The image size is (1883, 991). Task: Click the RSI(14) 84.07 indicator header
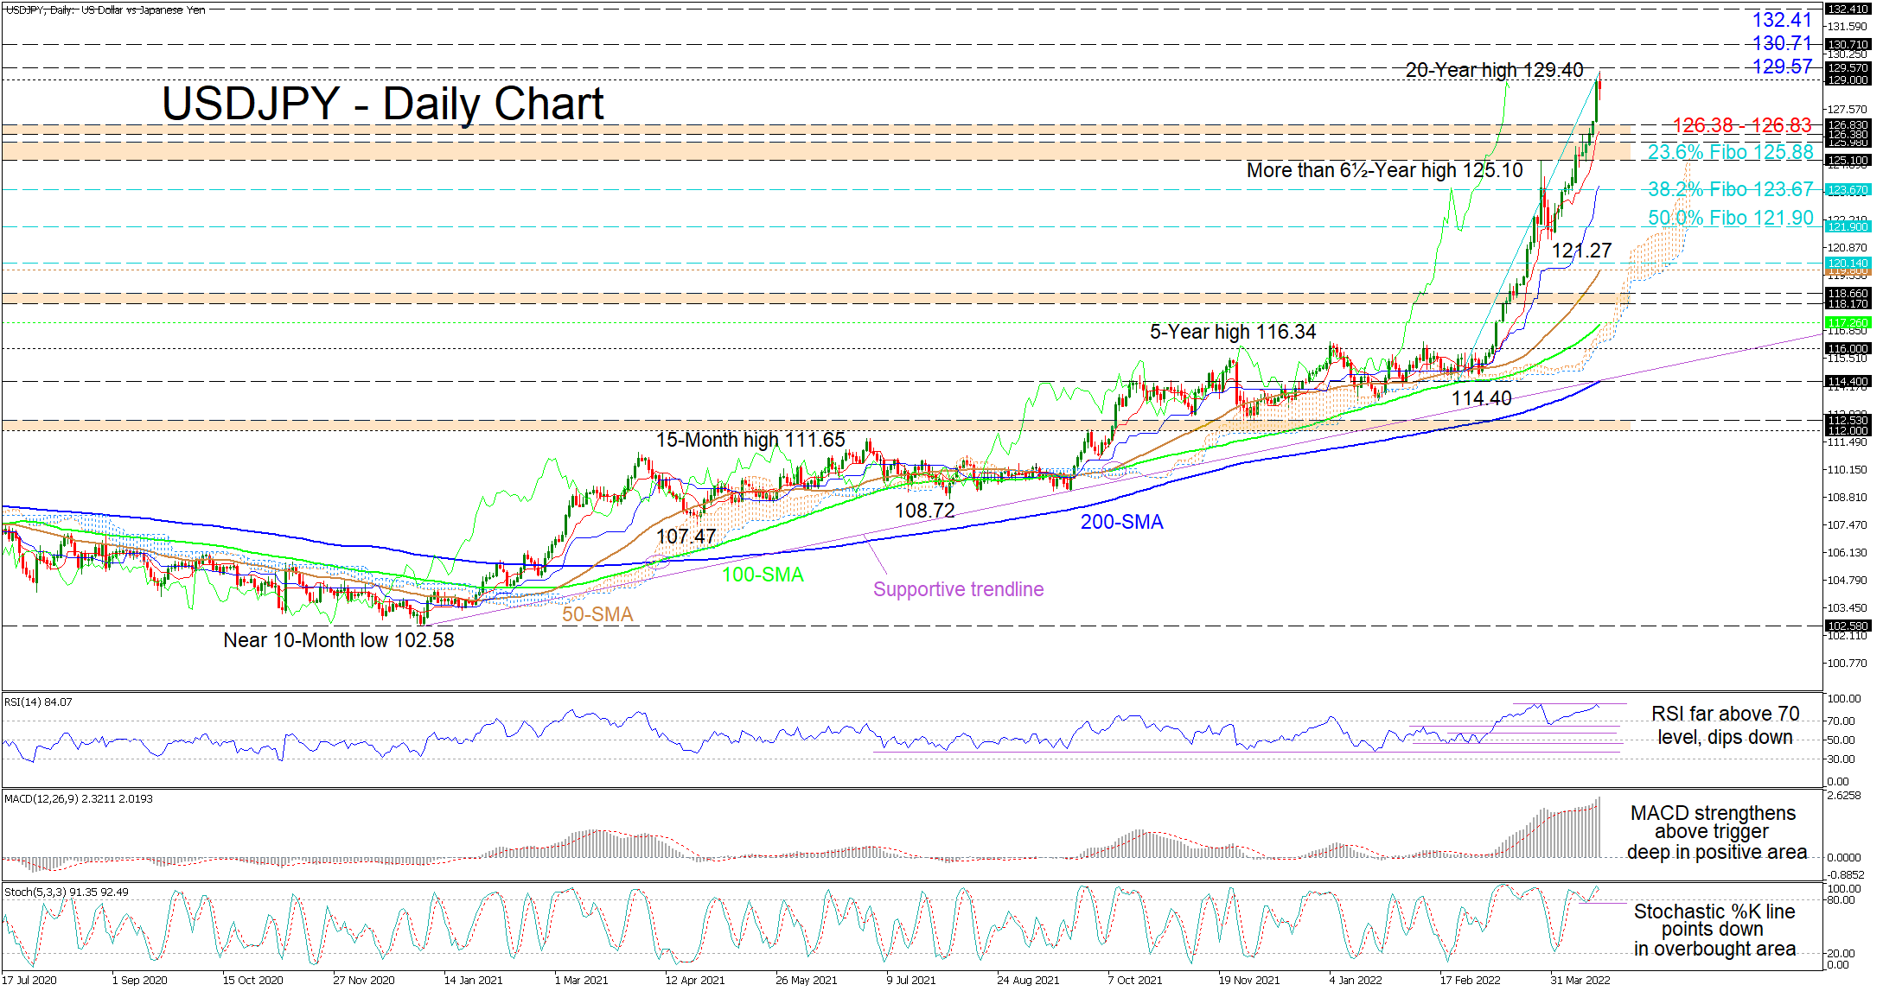[x=38, y=702]
